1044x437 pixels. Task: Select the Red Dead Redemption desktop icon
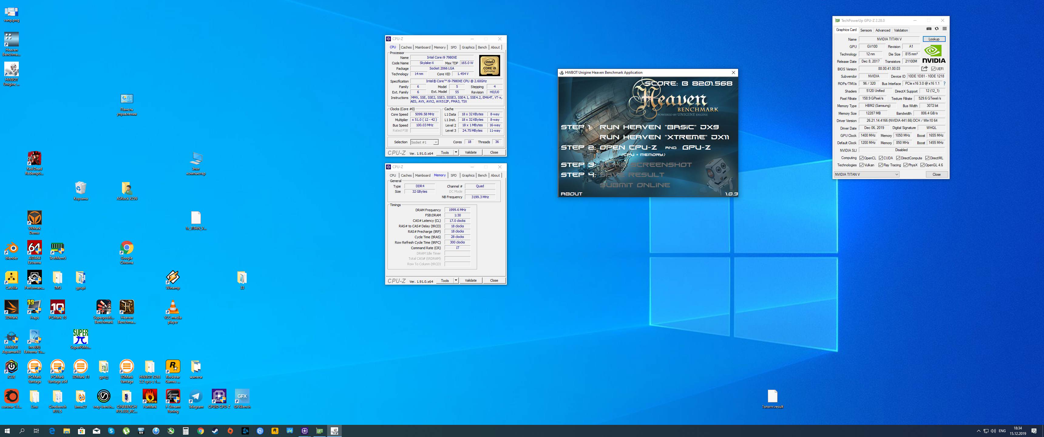[35, 163]
